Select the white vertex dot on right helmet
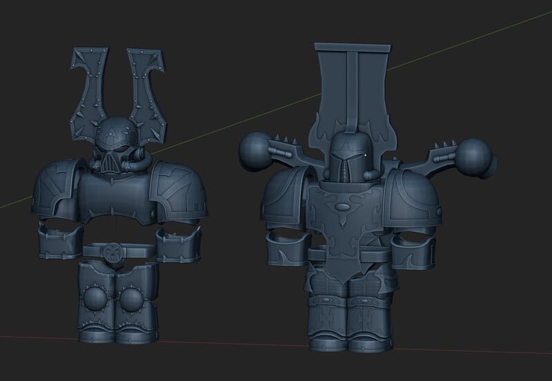 tap(366, 155)
